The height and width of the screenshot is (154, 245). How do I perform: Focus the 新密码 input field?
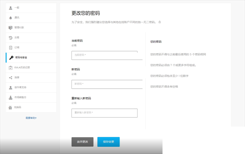107,84
